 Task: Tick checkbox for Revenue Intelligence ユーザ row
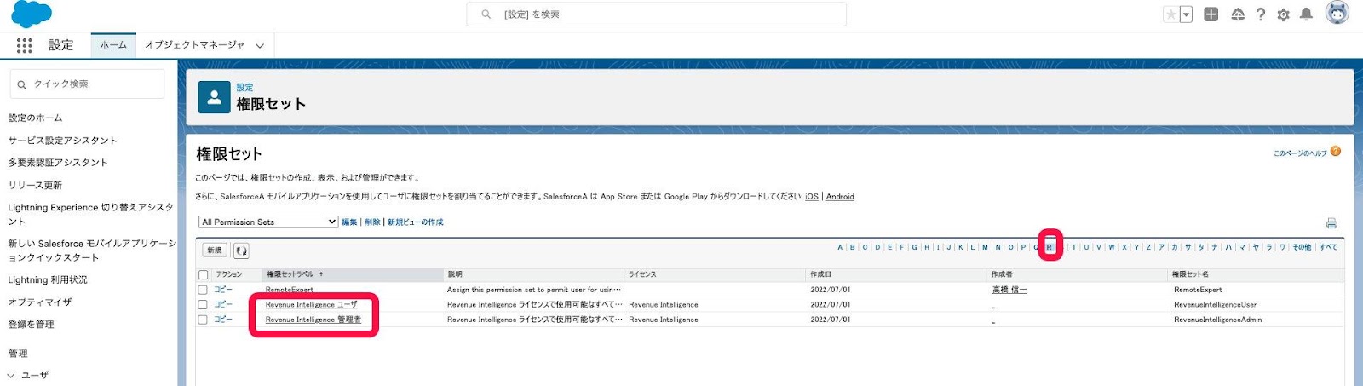[203, 304]
